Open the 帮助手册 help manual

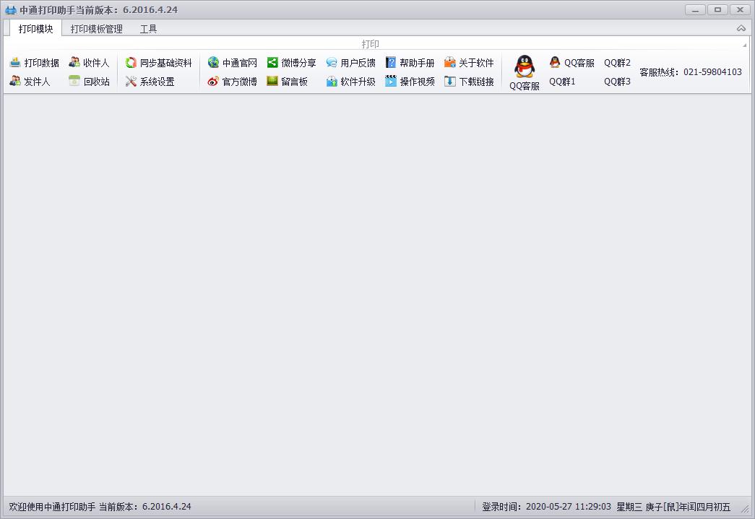pyautogui.click(x=410, y=63)
